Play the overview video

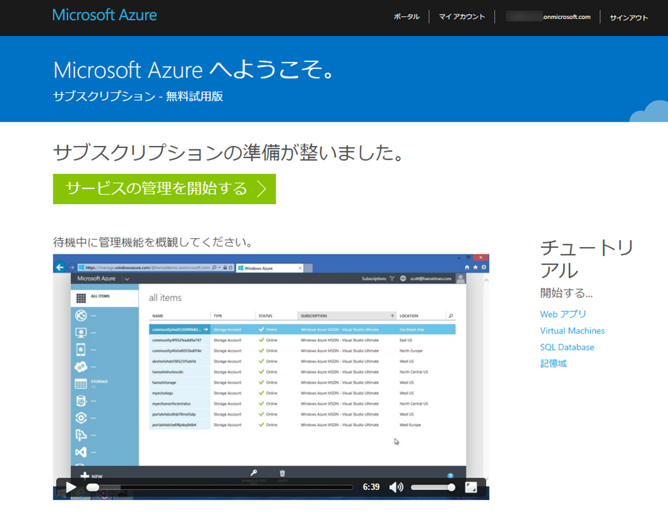coord(71,487)
